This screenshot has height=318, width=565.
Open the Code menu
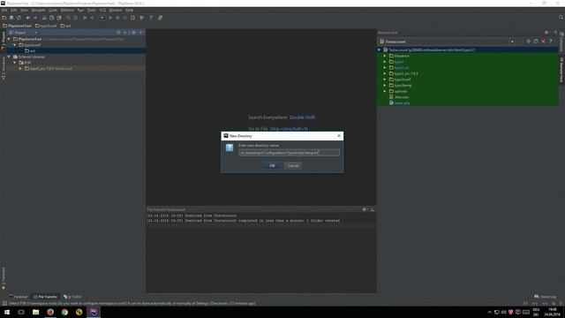[x=53, y=10]
